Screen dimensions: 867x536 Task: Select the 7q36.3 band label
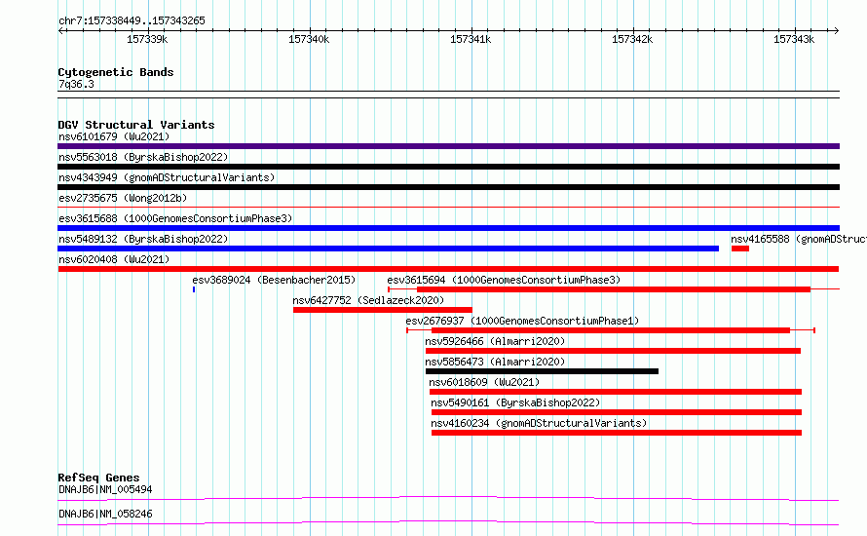click(x=76, y=84)
